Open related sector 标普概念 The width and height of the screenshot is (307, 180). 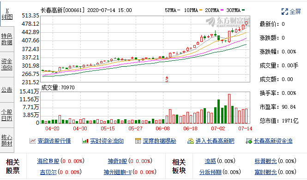[266, 161]
